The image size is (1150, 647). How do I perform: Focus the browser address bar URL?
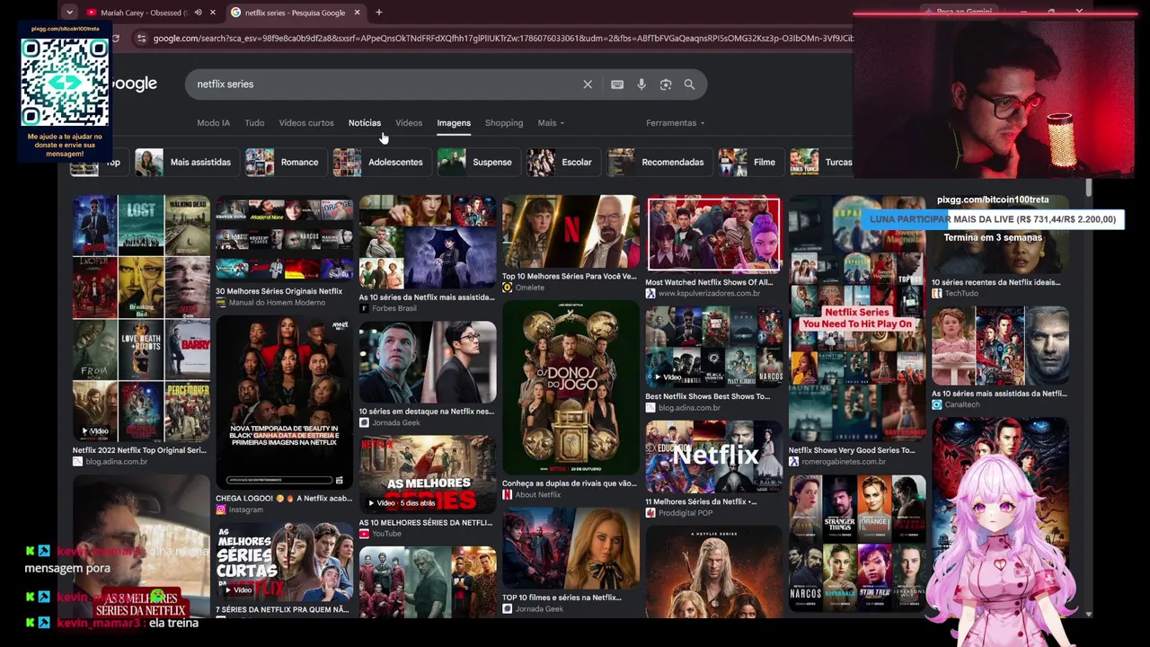[x=503, y=39]
